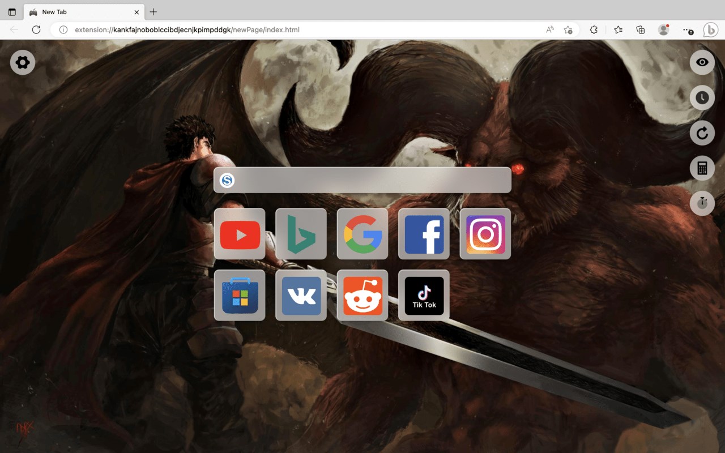Open the Collections toolbar icon

coord(641,30)
